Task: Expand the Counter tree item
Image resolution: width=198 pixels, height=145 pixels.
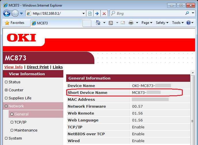Action: [x=6, y=90]
